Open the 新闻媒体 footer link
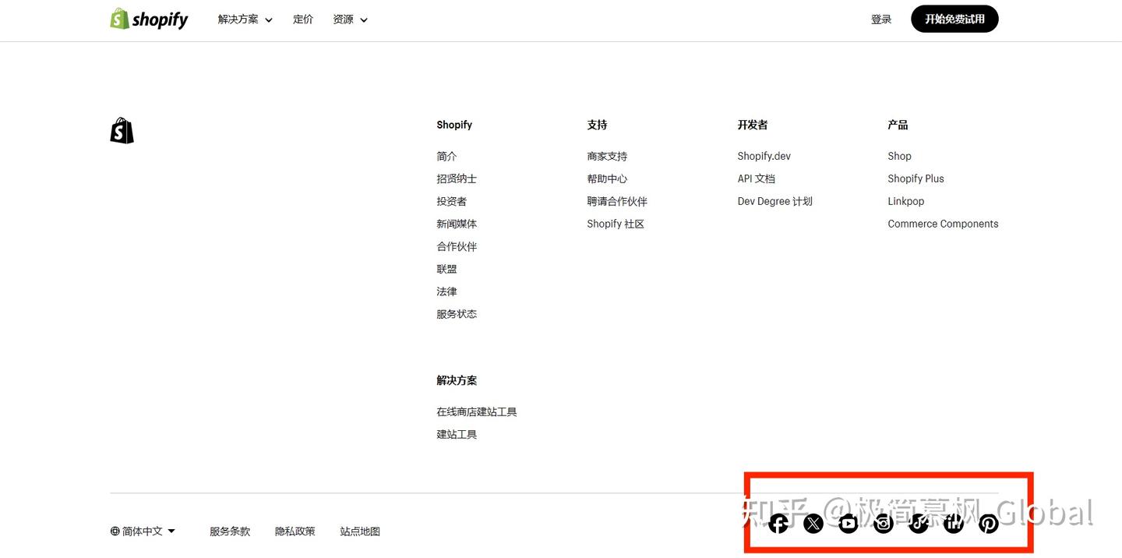The width and height of the screenshot is (1122, 558). (x=457, y=224)
